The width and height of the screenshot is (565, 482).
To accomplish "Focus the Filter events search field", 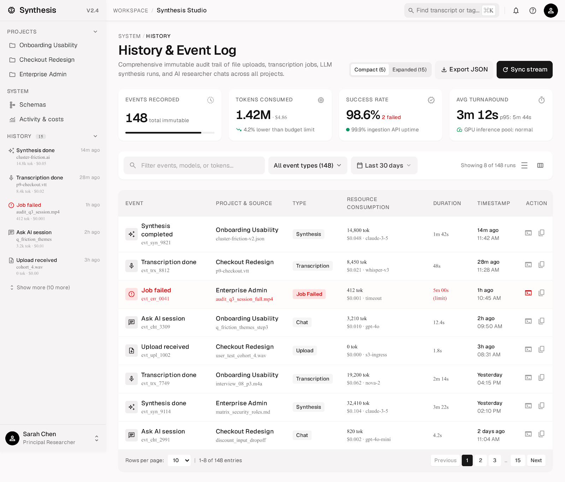I will [194, 165].
